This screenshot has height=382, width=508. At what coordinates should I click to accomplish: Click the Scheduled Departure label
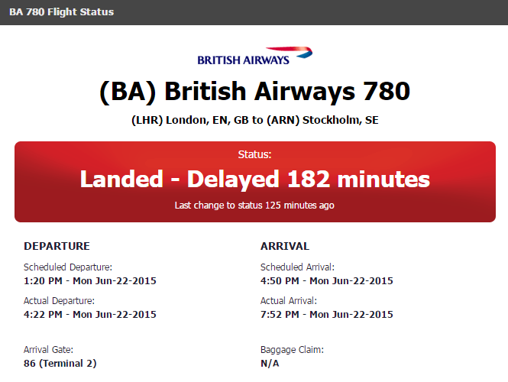click(x=68, y=267)
